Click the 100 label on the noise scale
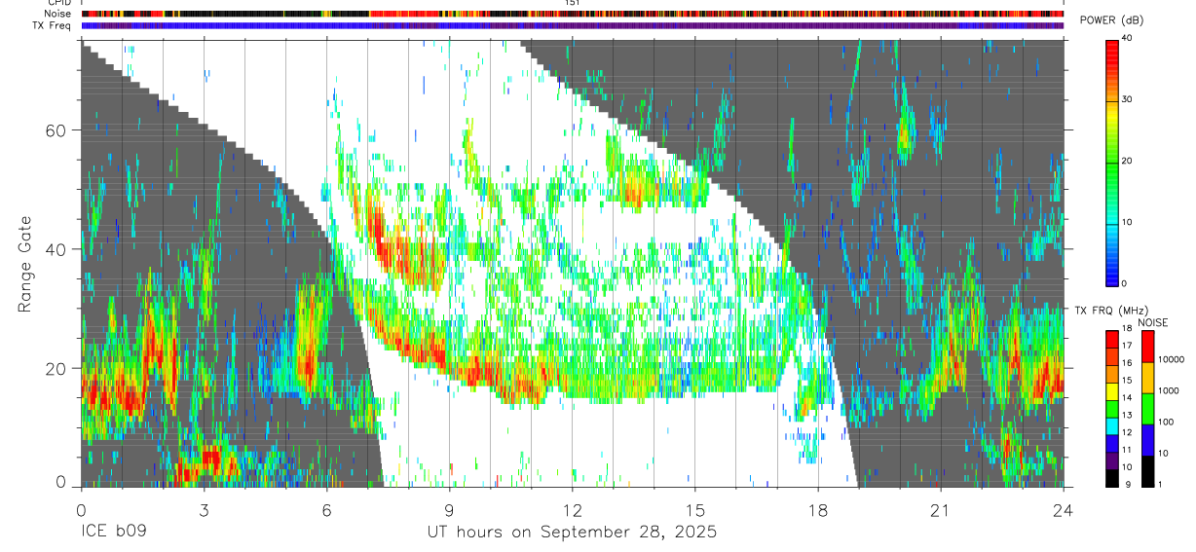This screenshot has height=552, width=1196. pos(1167,422)
